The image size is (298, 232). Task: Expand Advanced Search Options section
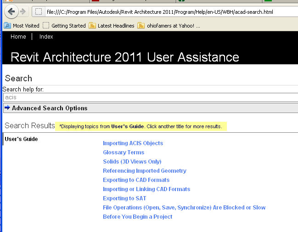50,108
